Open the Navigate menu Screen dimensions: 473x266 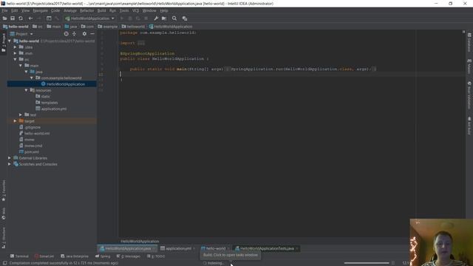click(x=40, y=10)
